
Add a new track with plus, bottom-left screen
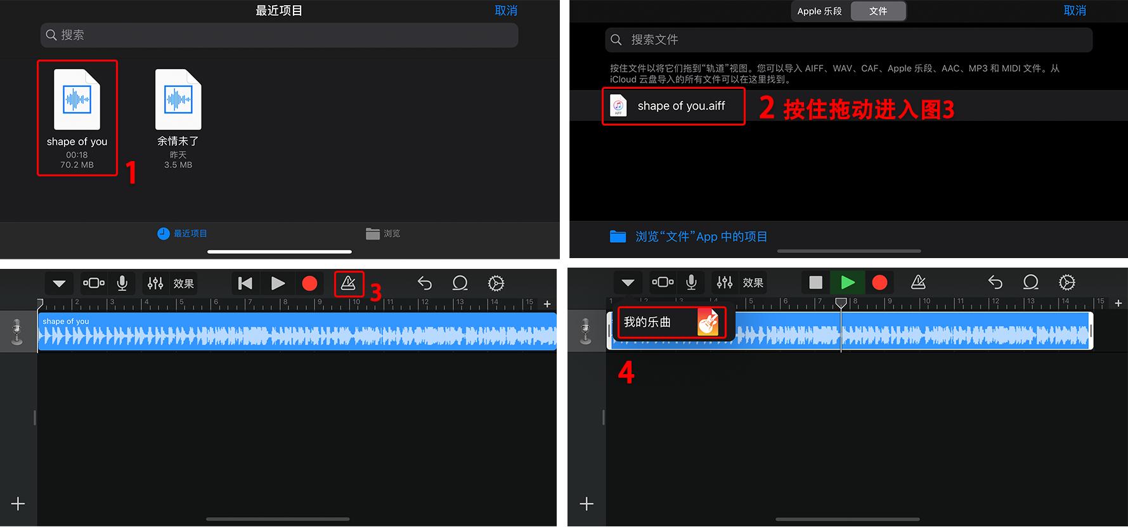tap(18, 504)
